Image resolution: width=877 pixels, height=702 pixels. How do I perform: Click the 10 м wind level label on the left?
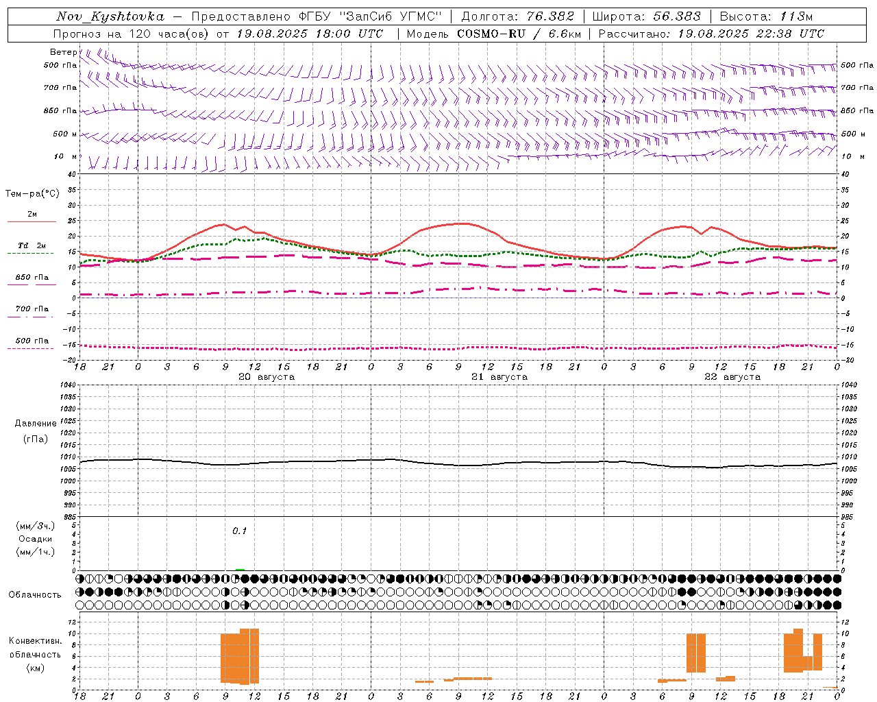coord(66,157)
